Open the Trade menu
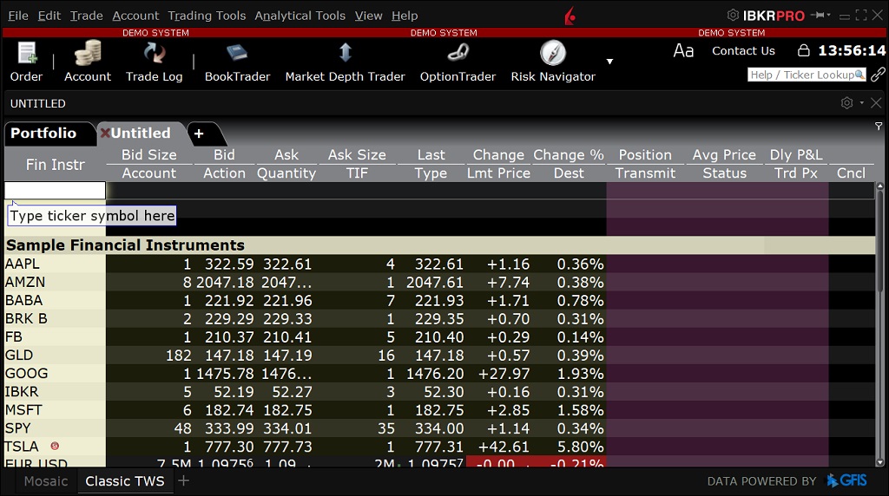The image size is (889, 496). coord(86,16)
